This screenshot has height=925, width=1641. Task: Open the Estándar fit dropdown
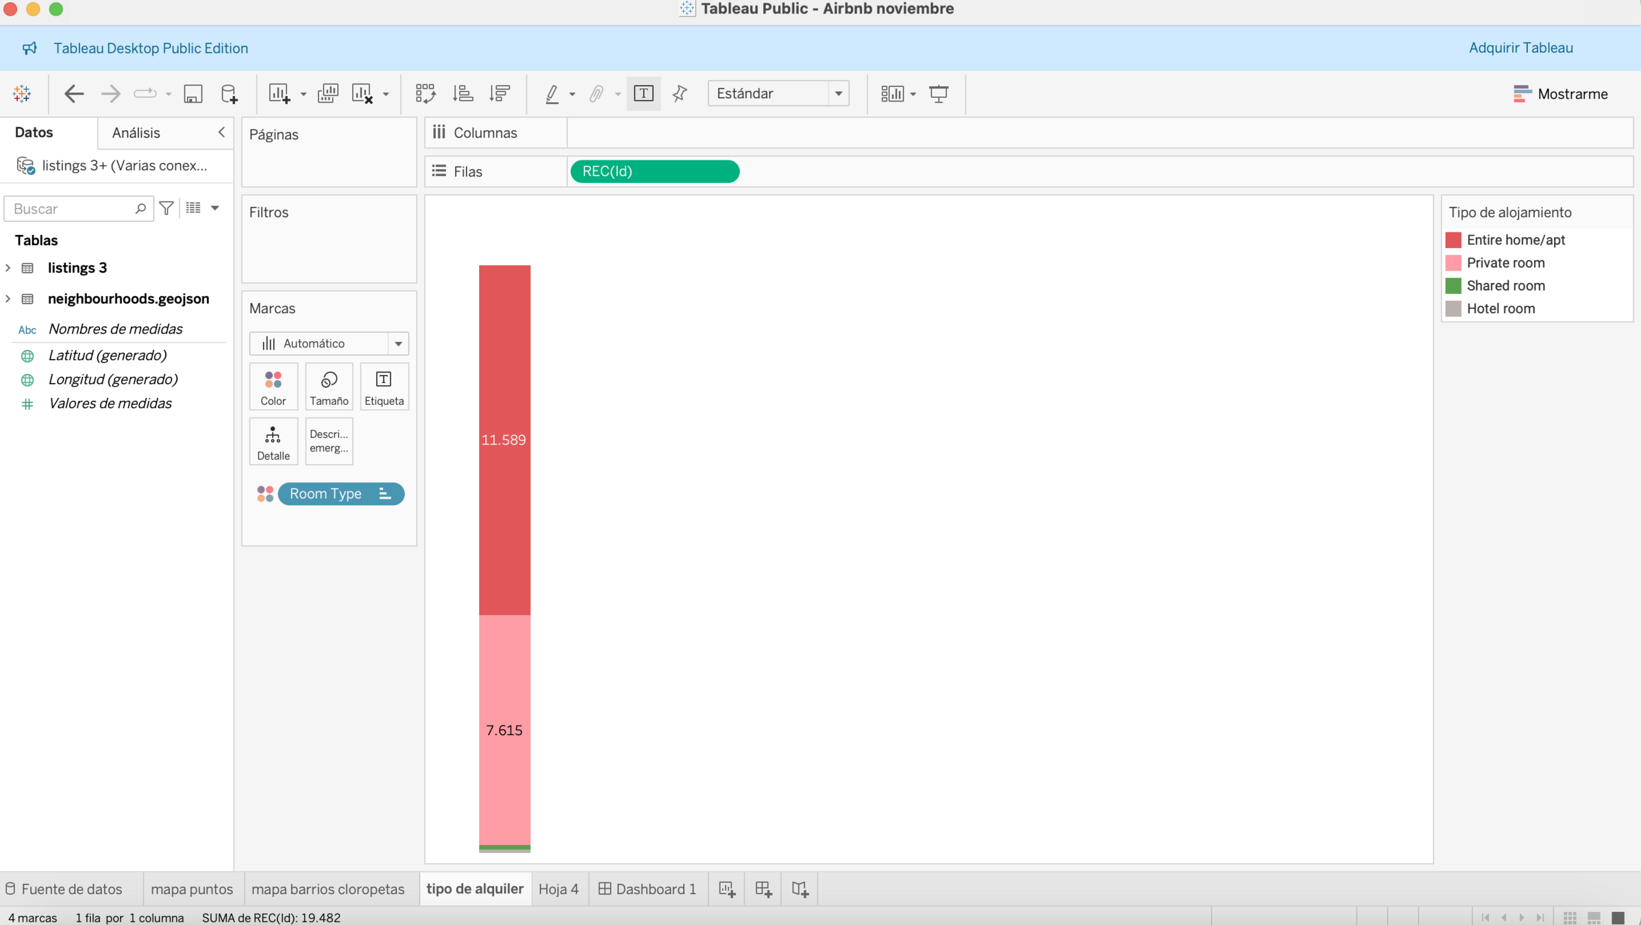[838, 93]
